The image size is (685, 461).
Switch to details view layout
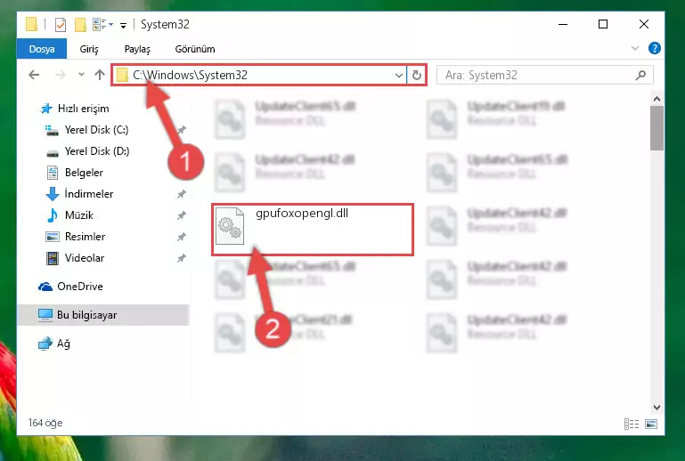point(632,424)
